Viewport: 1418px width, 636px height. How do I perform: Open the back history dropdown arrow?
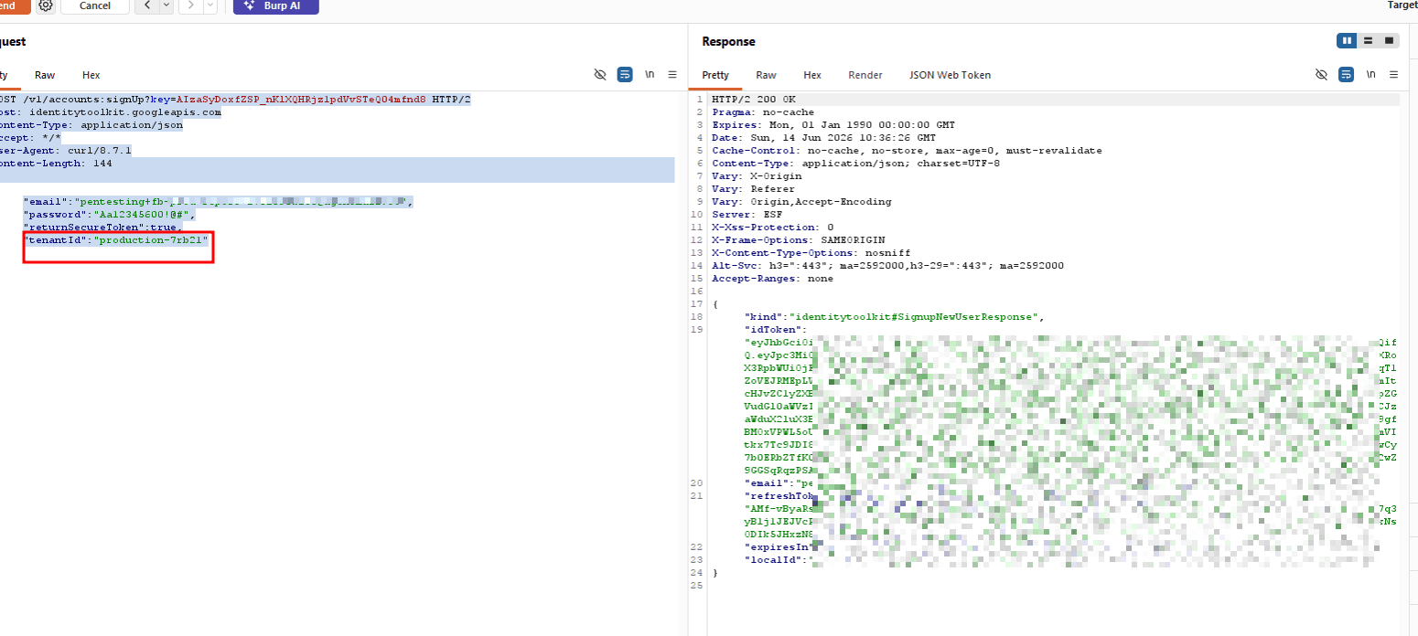pyautogui.click(x=167, y=5)
